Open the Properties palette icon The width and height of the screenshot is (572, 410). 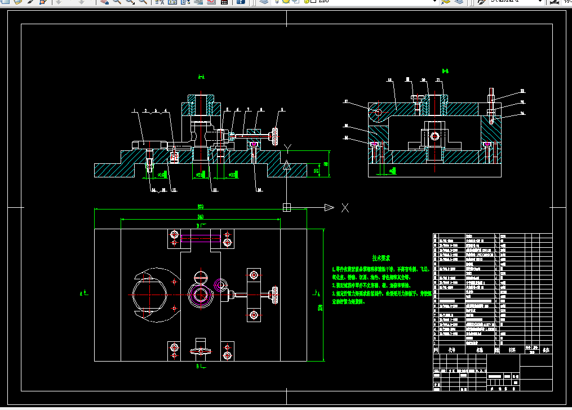tap(159, 2)
